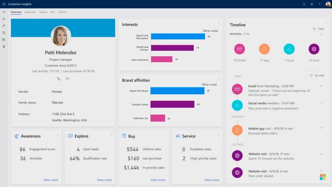Click View more in Awareness card

point(51,180)
